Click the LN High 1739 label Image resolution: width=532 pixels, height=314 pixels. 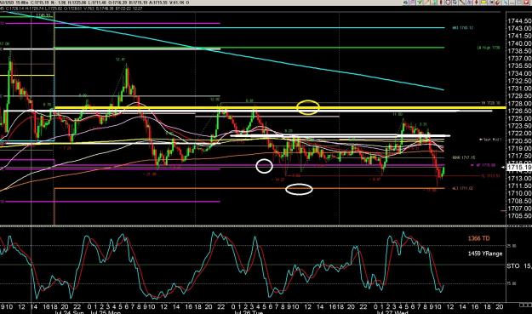pyautogui.click(x=489, y=48)
